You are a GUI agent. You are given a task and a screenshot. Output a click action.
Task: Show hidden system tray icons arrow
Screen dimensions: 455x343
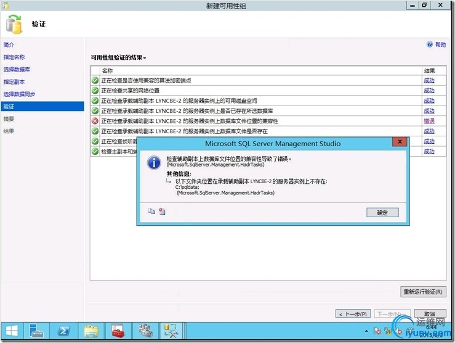coord(366,331)
